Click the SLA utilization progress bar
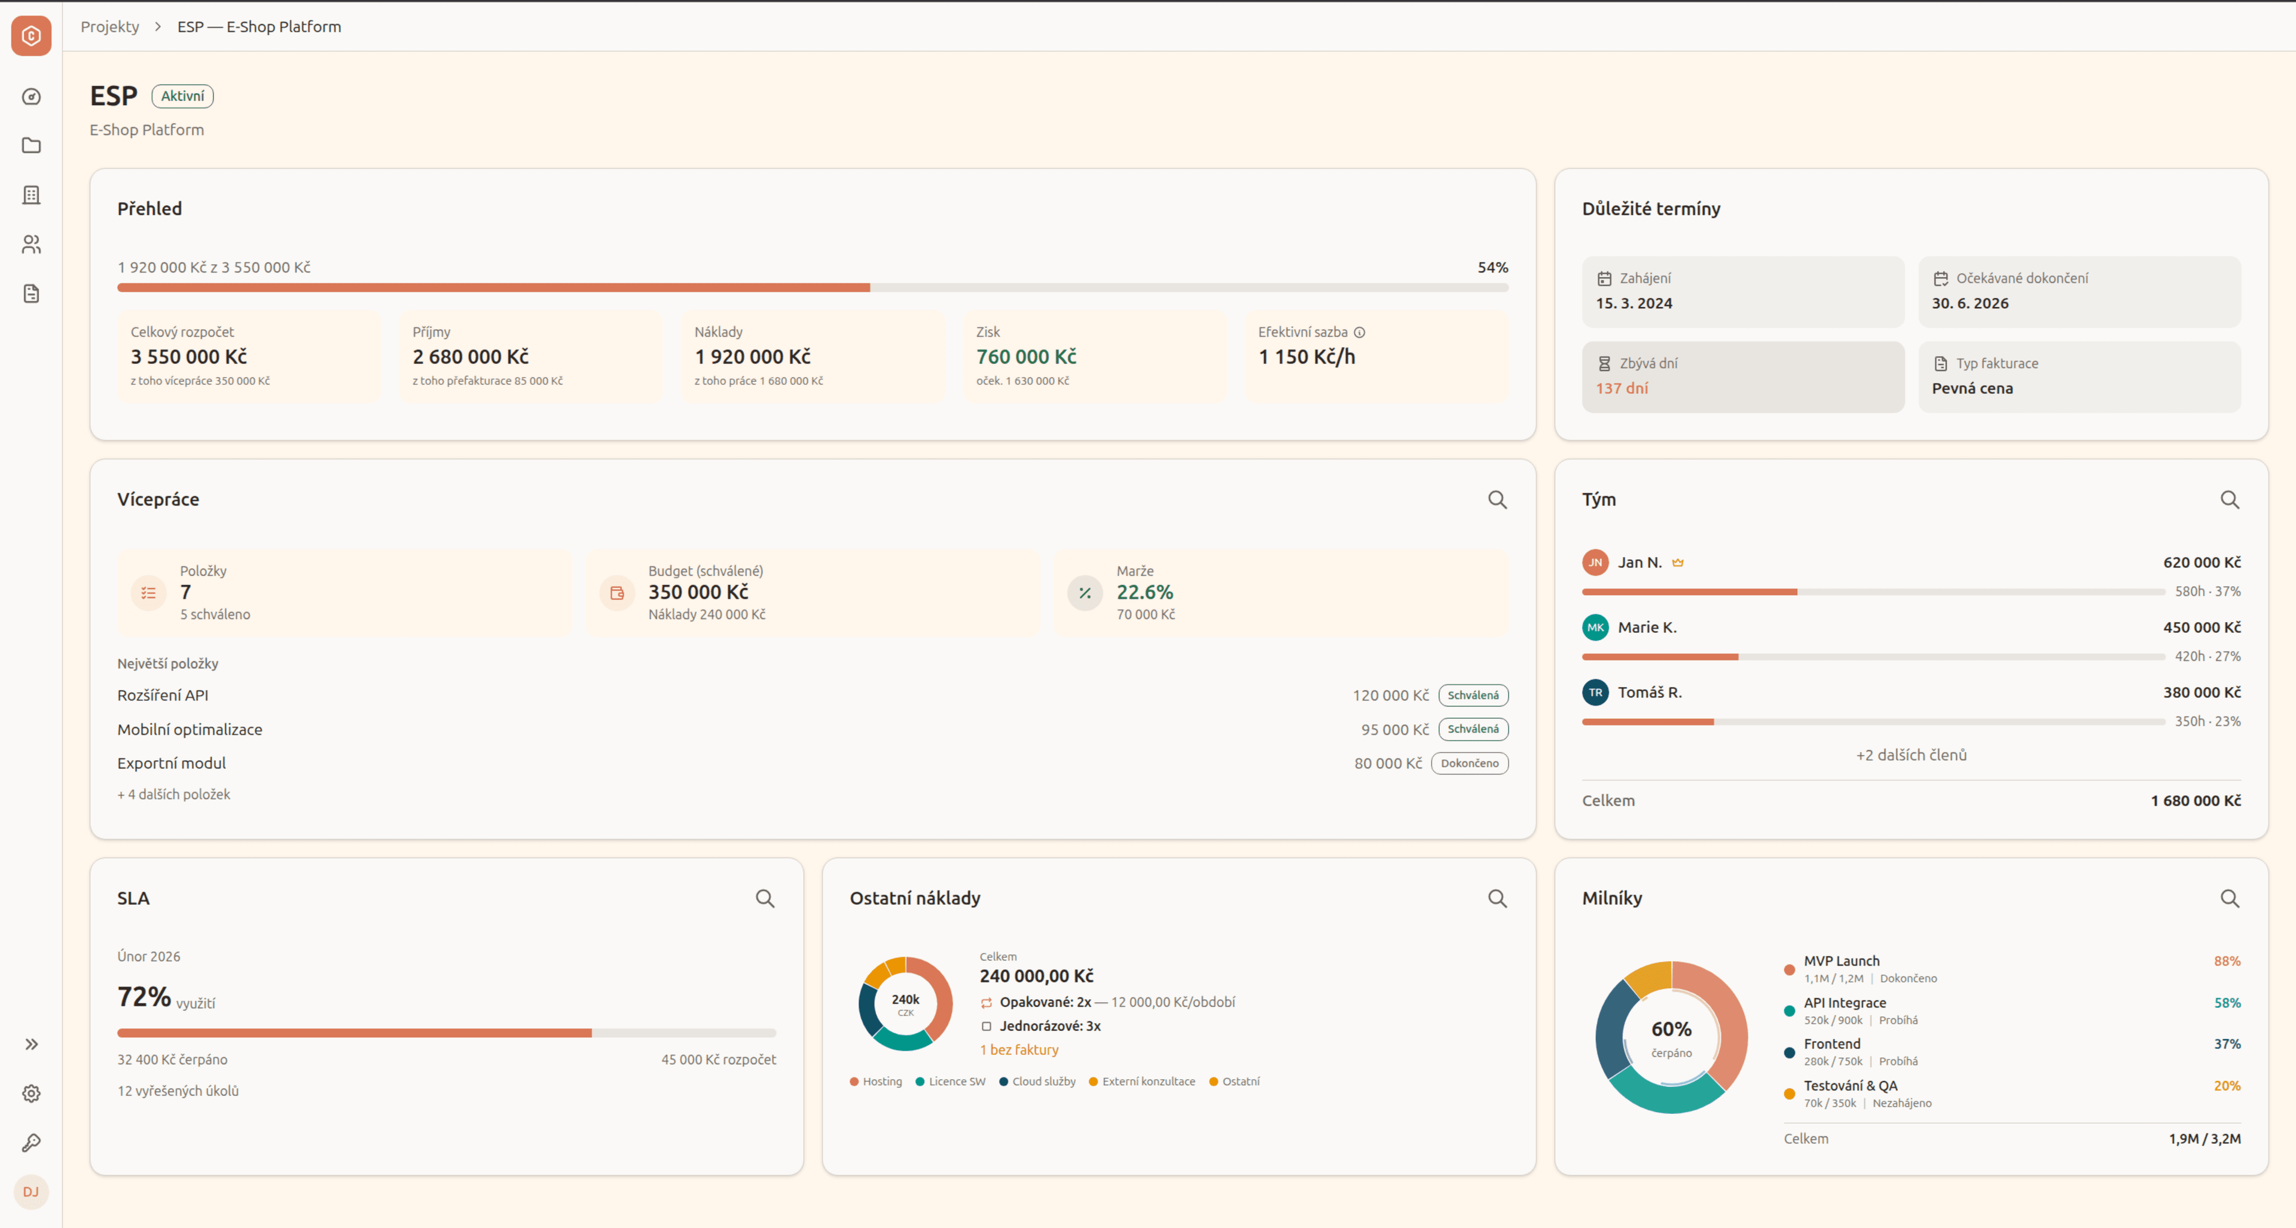This screenshot has height=1228, width=2296. tap(445, 1033)
